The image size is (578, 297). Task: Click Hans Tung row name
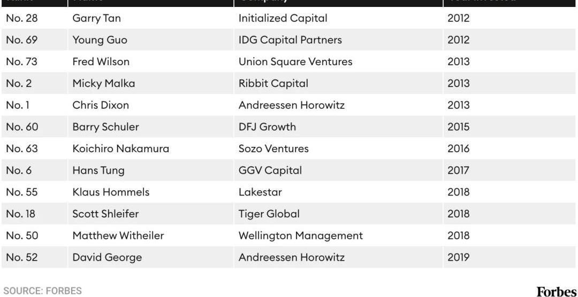pyautogui.click(x=98, y=170)
